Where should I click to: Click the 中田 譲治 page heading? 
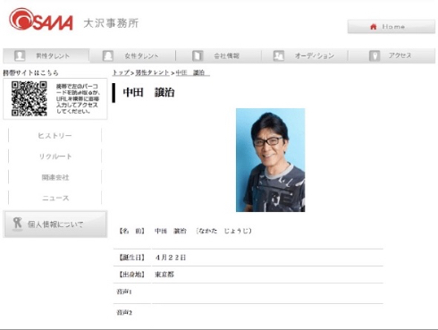(148, 92)
